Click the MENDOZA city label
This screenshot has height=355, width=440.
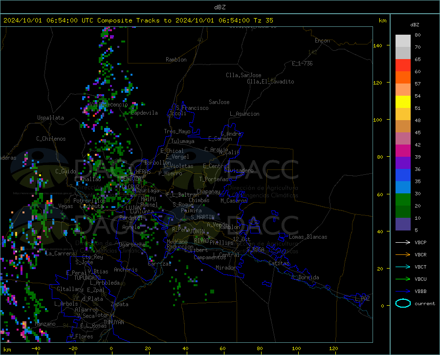point(131,179)
